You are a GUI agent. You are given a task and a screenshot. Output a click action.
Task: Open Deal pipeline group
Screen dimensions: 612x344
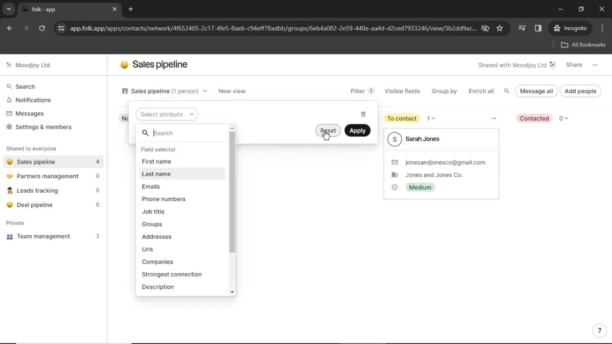pyautogui.click(x=53, y=205)
